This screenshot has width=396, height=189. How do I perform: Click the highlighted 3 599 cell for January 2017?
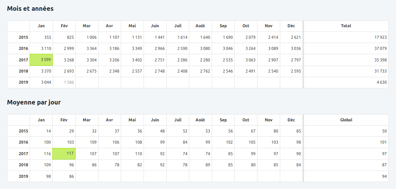tap(41, 60)
